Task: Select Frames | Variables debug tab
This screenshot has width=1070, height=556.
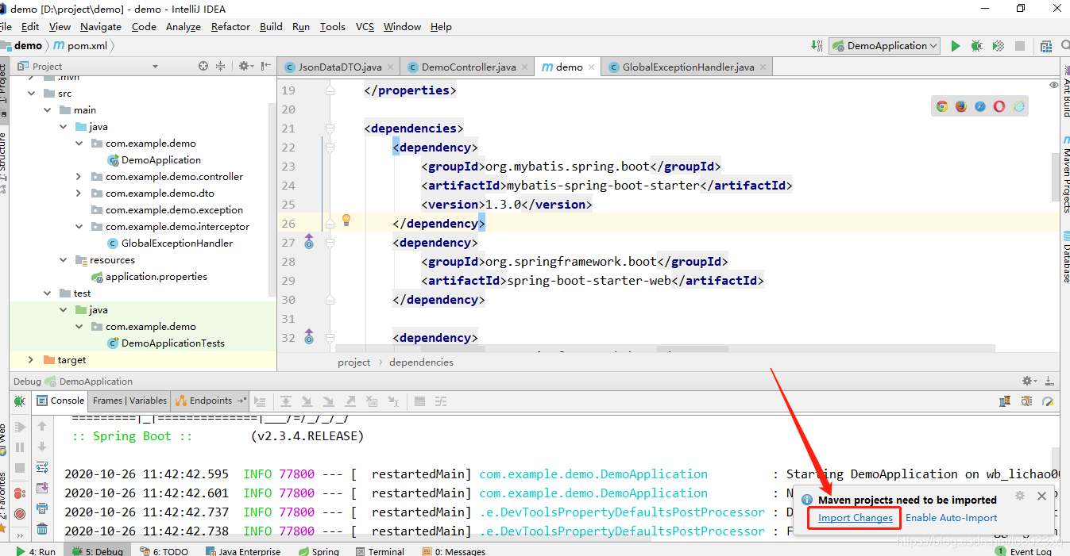Action: coord(129,401)
